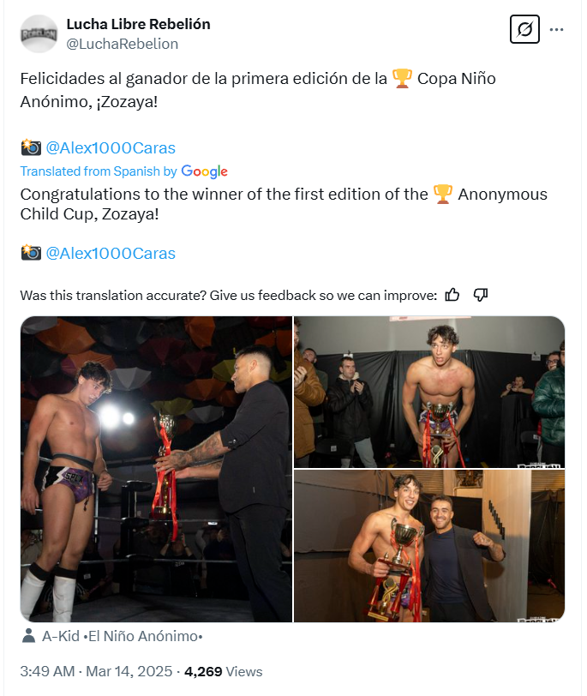
Task: Click the camera emoji before the first @Alex1000Caras
Action: (x=31, y=147)
